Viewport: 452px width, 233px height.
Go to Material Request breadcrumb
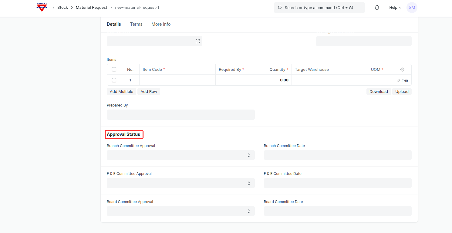91,8
